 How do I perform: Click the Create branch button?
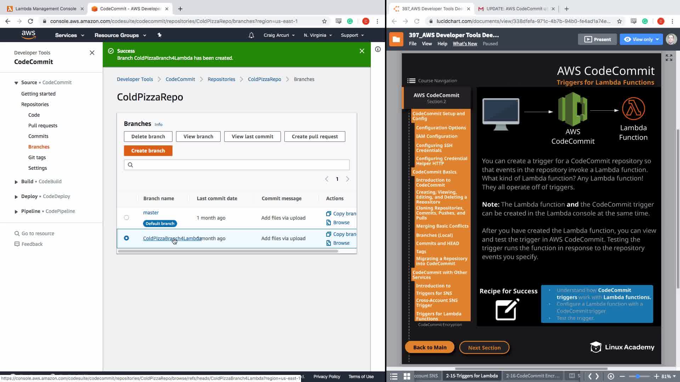(x=148, y=151)
